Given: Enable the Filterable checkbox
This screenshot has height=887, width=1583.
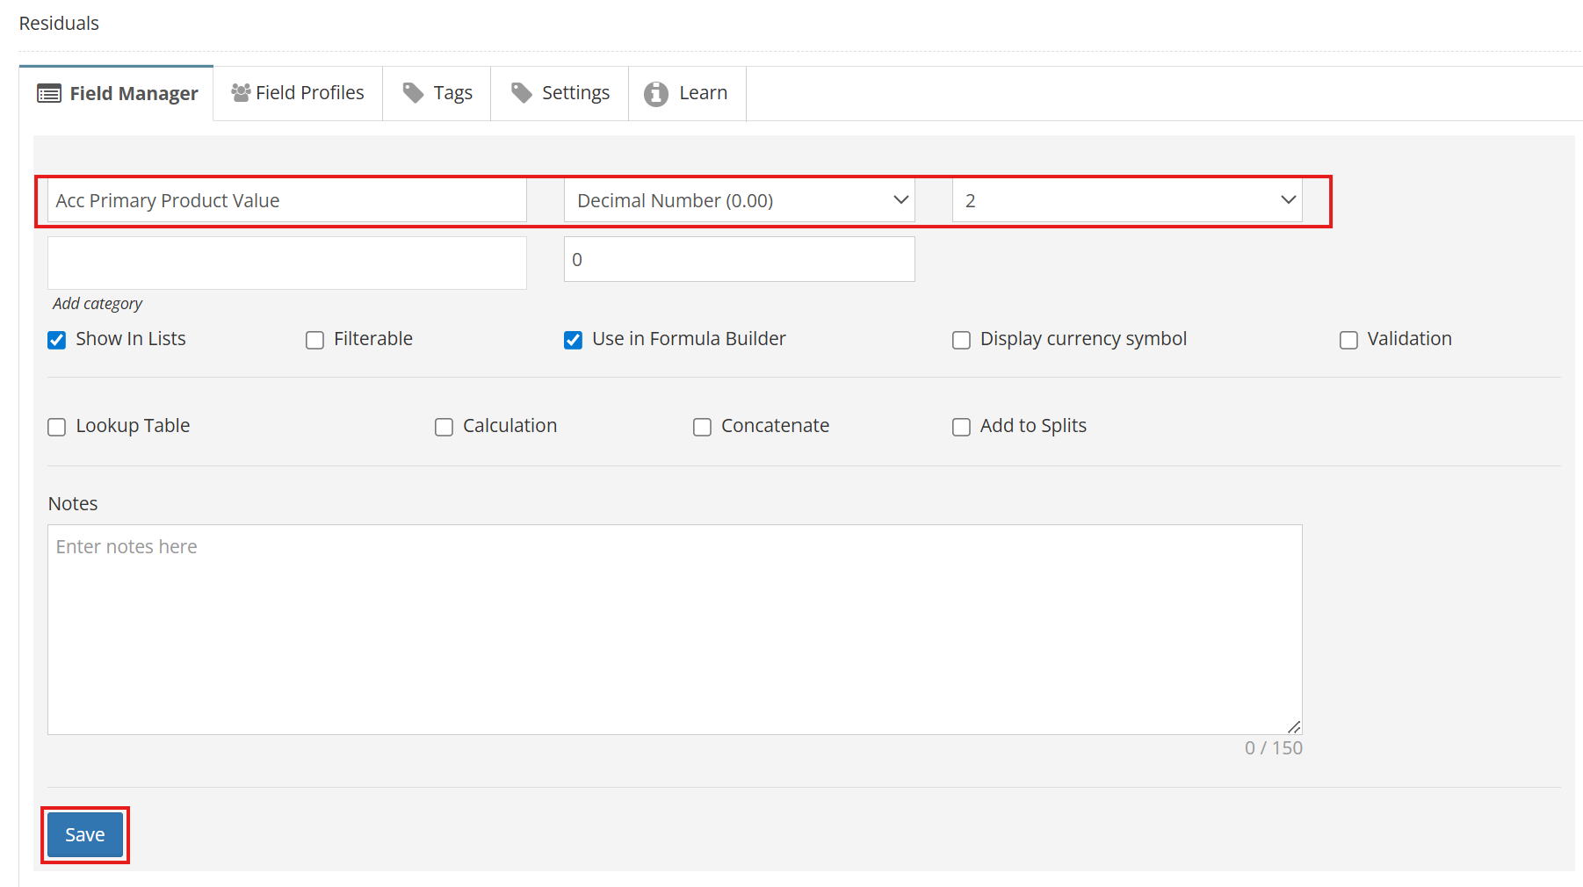Looking at the screenshot, I should pos(314,340).
